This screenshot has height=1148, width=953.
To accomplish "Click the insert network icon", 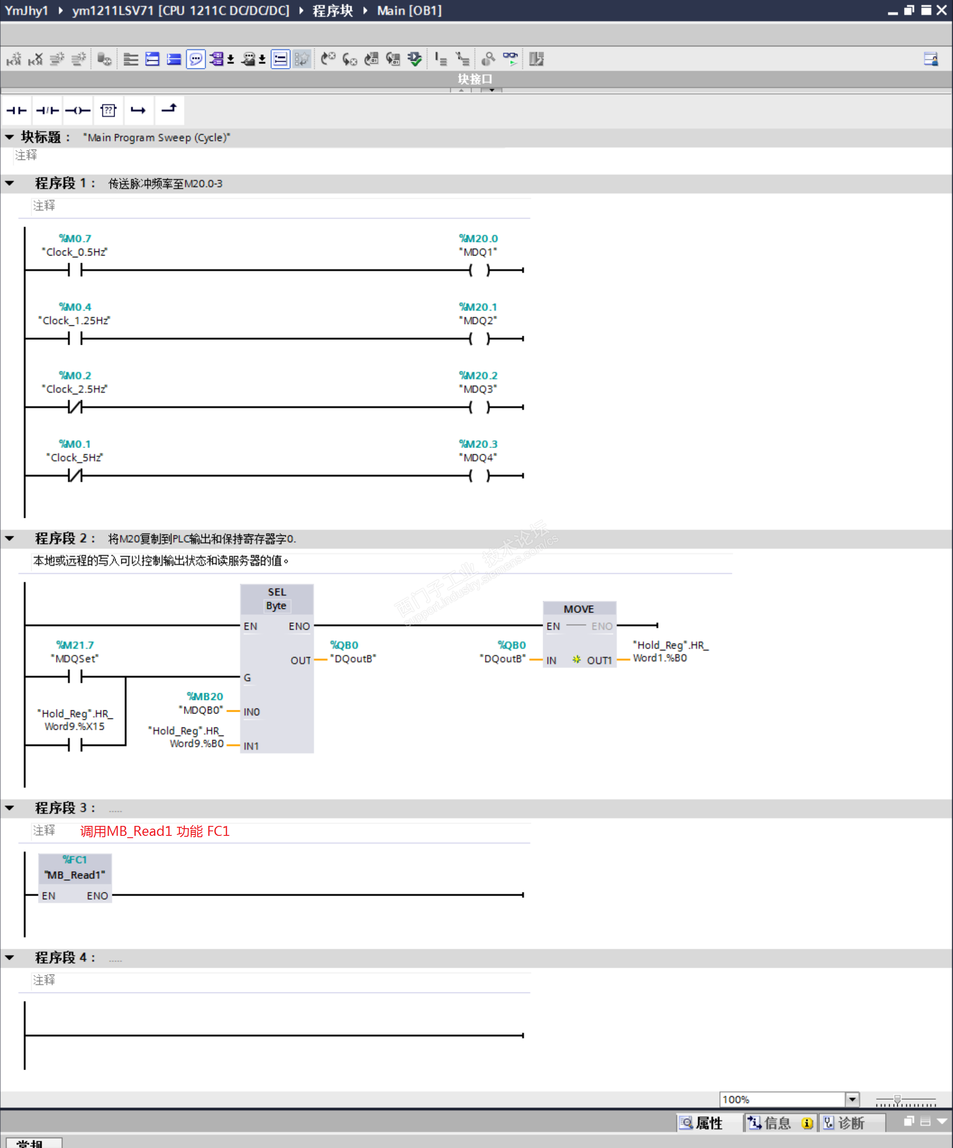I will [14, 58].
